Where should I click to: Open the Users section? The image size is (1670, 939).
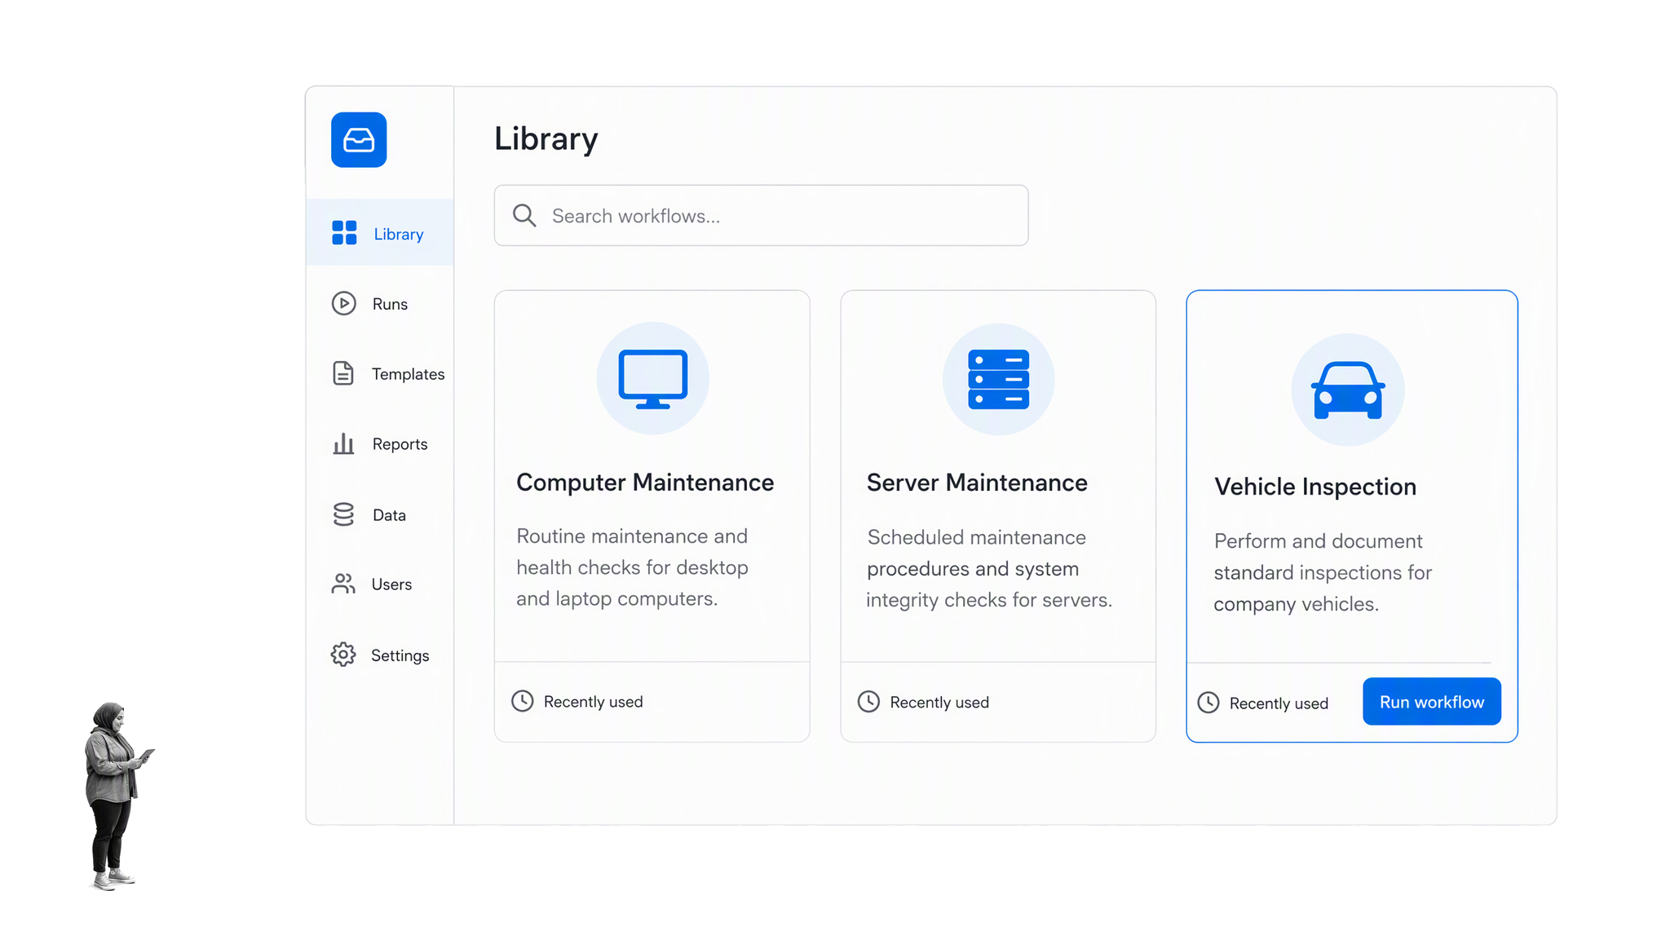(x=391, y=584)
